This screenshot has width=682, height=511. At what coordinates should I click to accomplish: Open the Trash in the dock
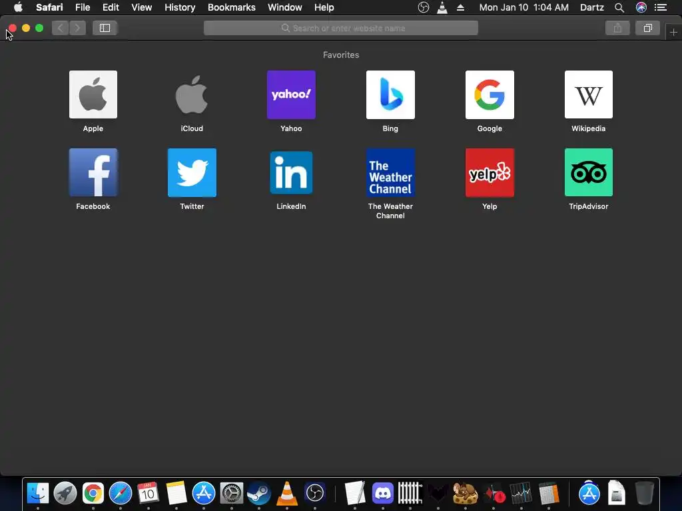tap(644, 494)
